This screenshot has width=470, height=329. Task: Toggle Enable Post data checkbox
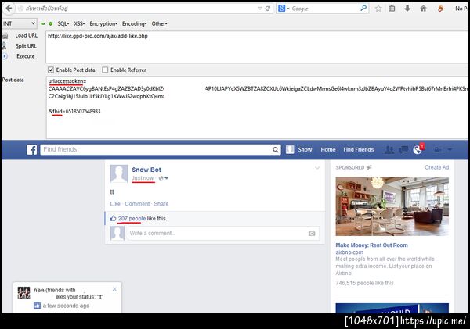tap(51, 70)
